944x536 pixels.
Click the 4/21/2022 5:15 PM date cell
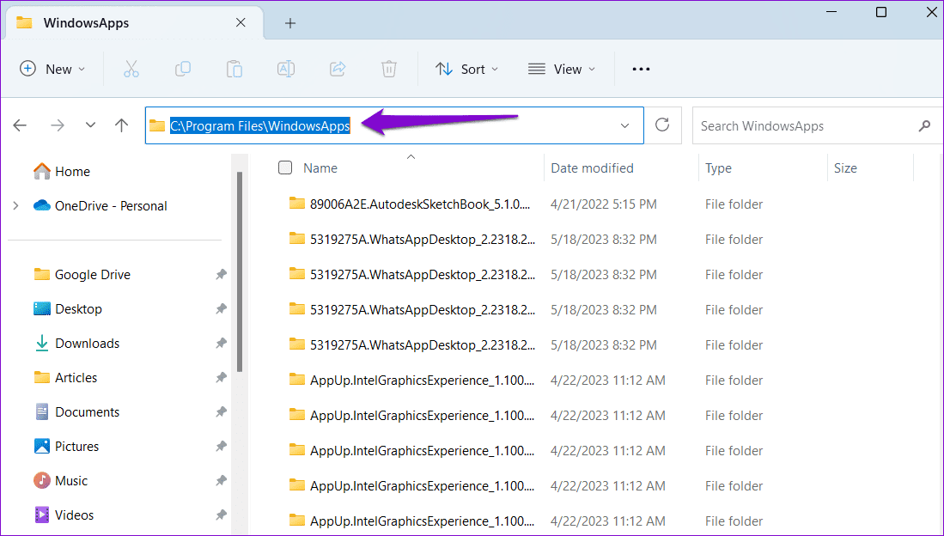pos(603,204)
